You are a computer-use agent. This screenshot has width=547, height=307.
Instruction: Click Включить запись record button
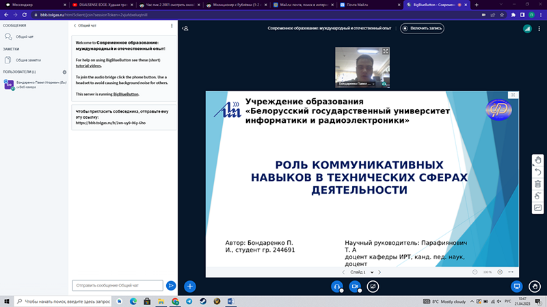click(x=422, y=28)
